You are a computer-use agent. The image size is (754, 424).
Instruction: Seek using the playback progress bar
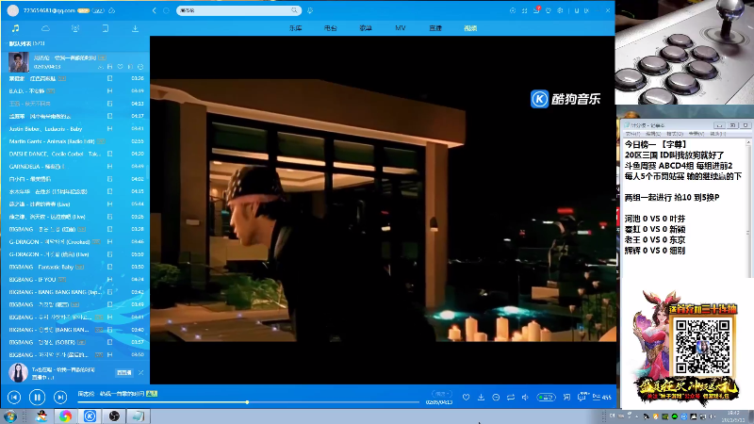click(x=248, y=402)
